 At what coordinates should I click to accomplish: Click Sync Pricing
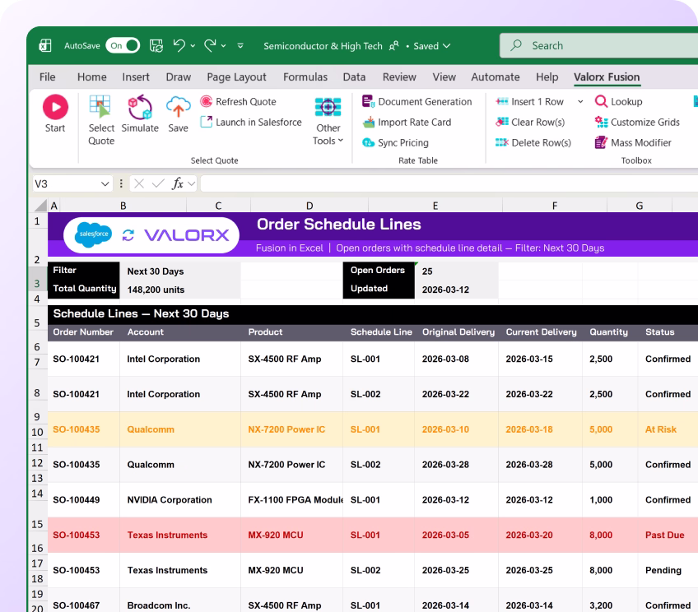pyautogui.click(x=395, y=142)
